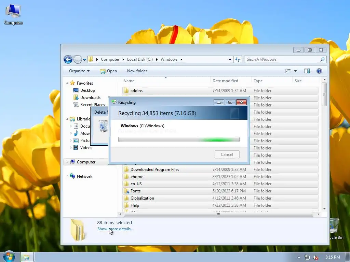Open the Recycle Bin desktop icon
Screen dimensions: 350x262
(336, 229)
